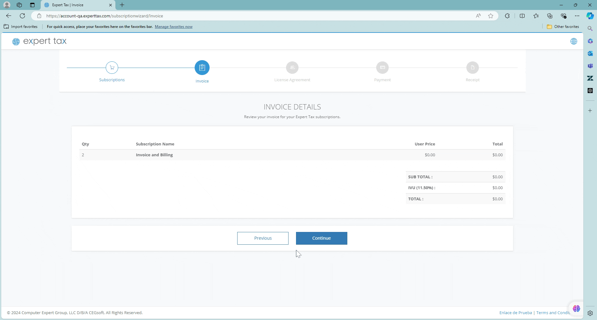Click the Subscriptions cart step icon
This screenshot has height=320, width=597.
pyautogui.click(x=112, y=68)
